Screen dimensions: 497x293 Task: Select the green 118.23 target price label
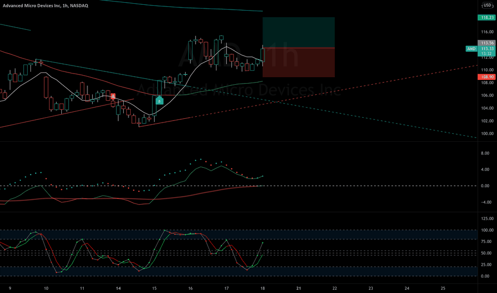coord(487,18)
